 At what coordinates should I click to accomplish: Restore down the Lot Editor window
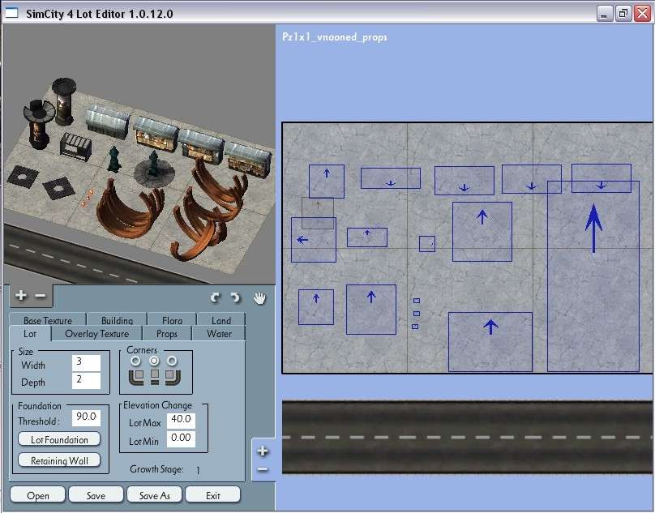tap(623, 14)
